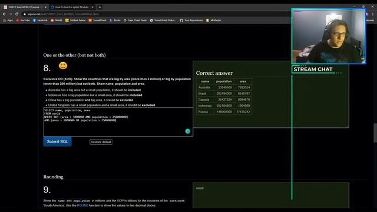Click the smiley face next to question 8
Viewport: 377px width, 212px height.
[63, 65]
